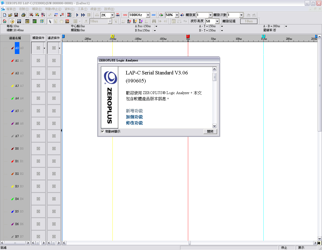Start single capture with the play icon
322x250 pixels.
coord(77,15)
